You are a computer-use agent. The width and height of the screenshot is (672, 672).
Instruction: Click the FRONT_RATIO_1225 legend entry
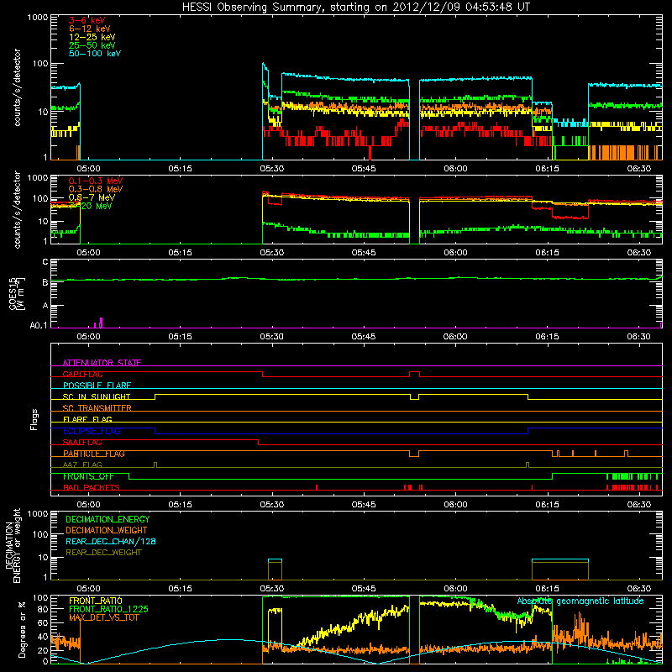click(109, 609)
